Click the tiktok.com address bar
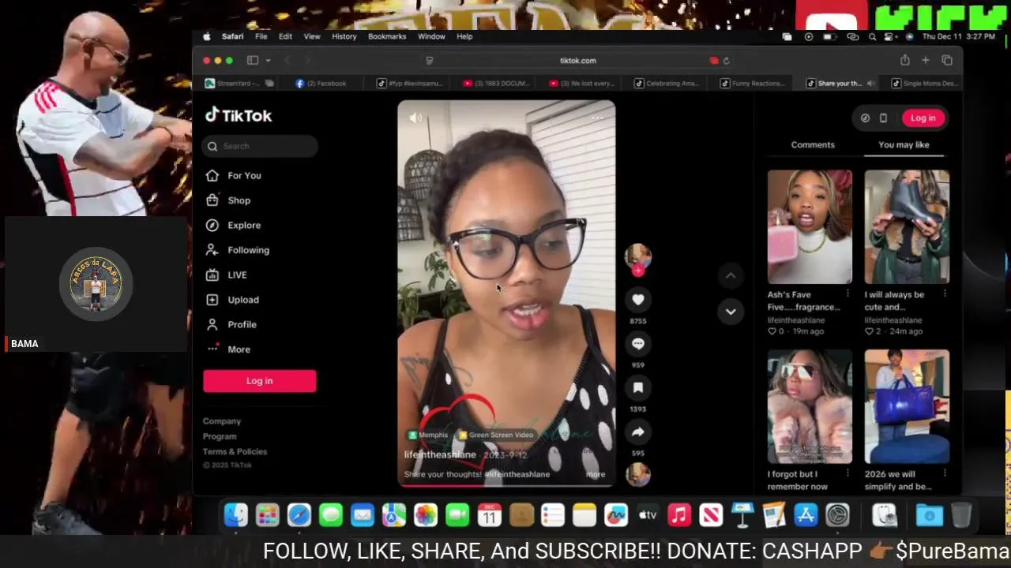 tap(578, 60)
